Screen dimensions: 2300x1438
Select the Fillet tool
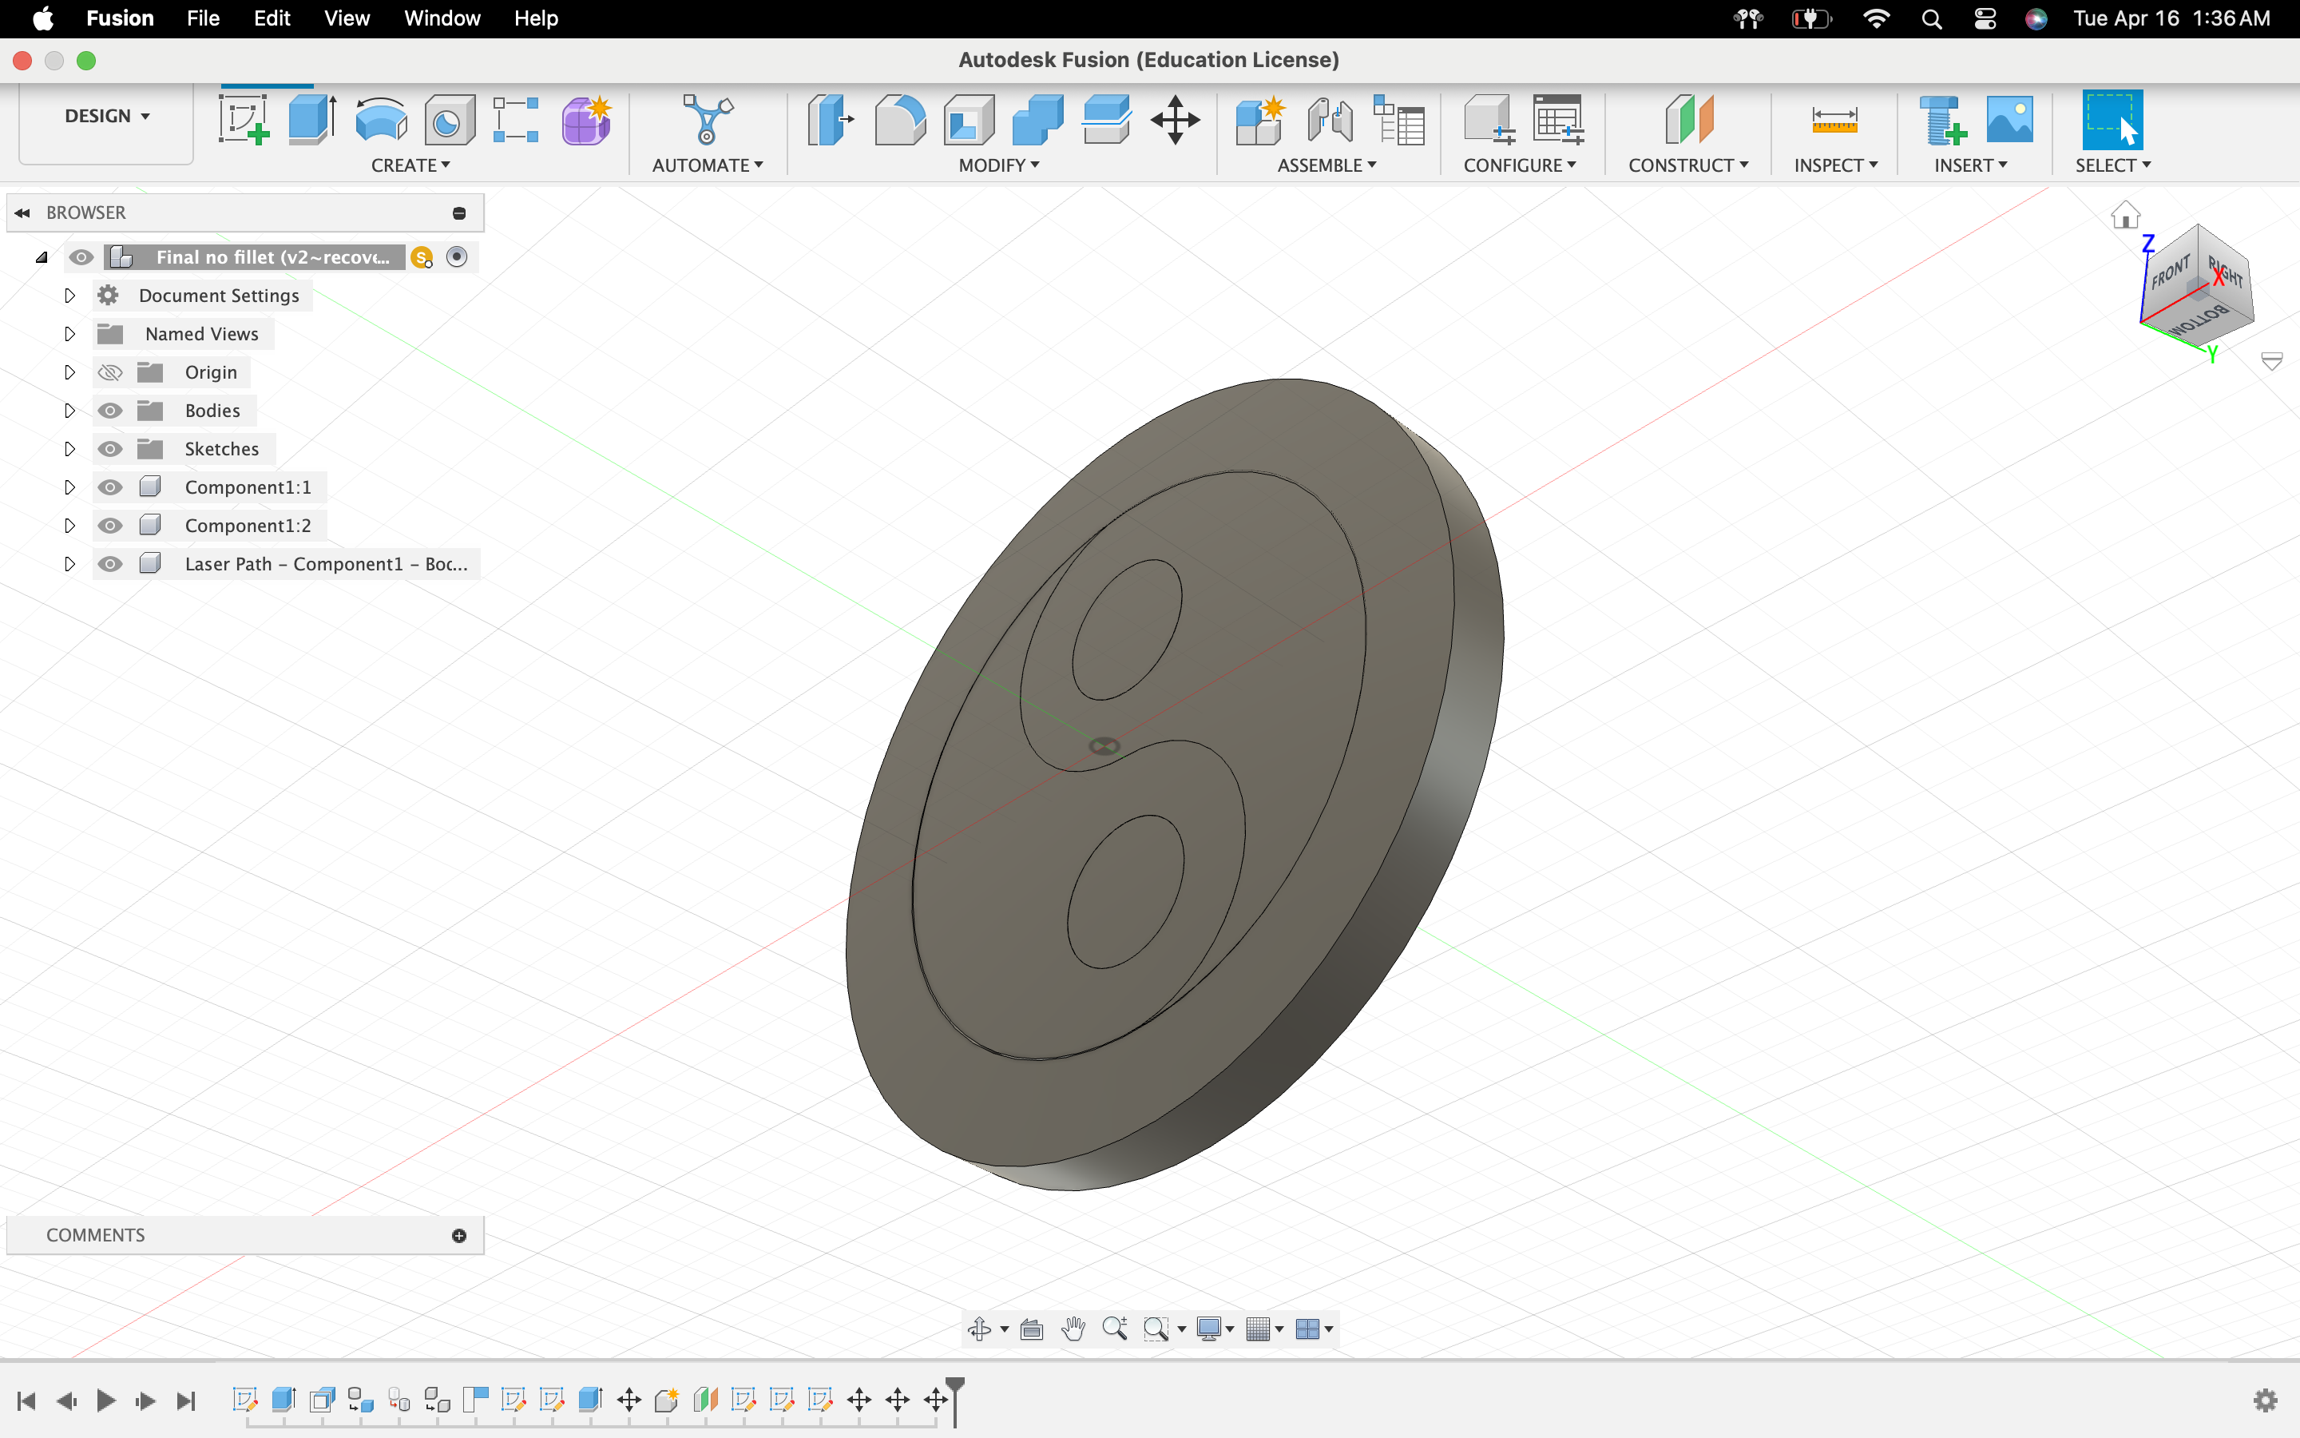pyautogui.click(x=899, y=121)
